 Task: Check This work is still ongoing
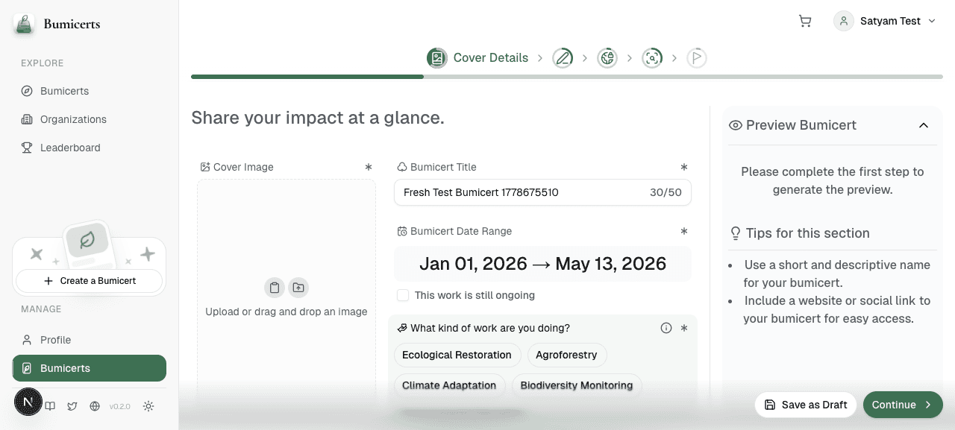403,295
